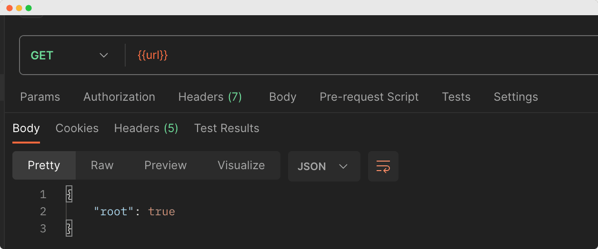Open the Visualize response view

tap(241, 165)
